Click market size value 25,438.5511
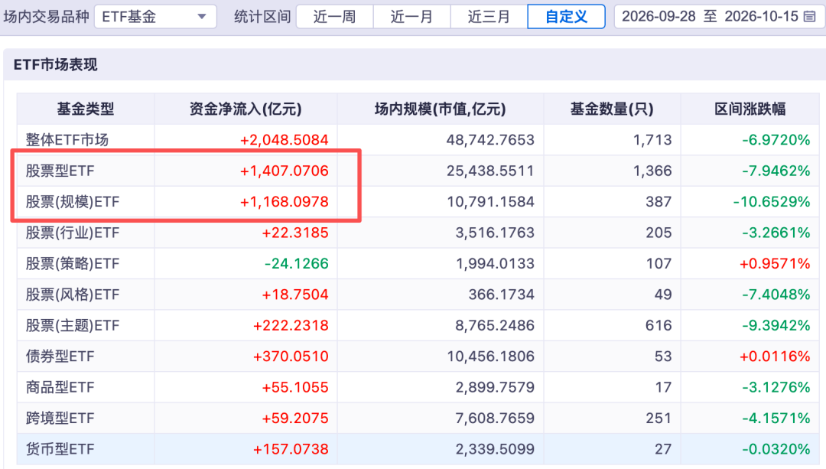The width and height of the screenshot is (826, 469). pyautogui.click(x=490, y=171)
